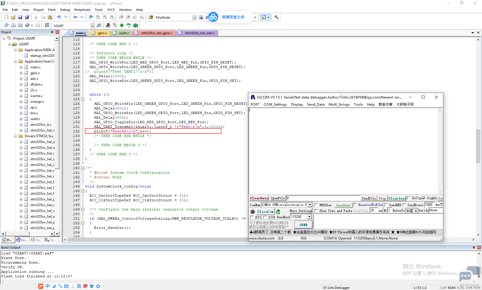Click the green refresh arrow in SSCOM

pyautogui.click(x=278, y=212)
